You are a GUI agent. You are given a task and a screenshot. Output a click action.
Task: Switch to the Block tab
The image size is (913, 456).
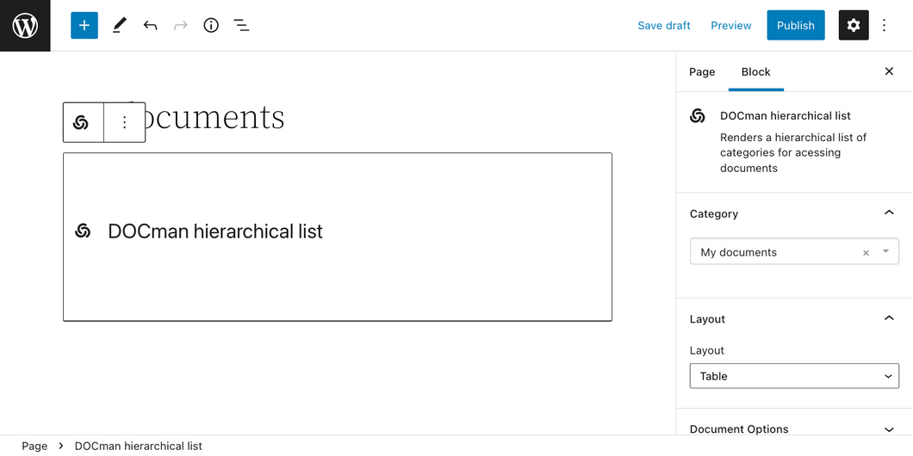coord(755,71)
